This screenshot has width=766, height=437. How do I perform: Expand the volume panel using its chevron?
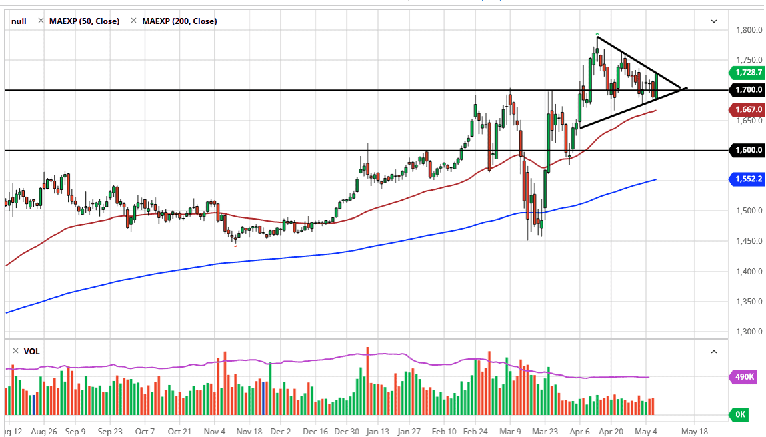pos(713,351)
